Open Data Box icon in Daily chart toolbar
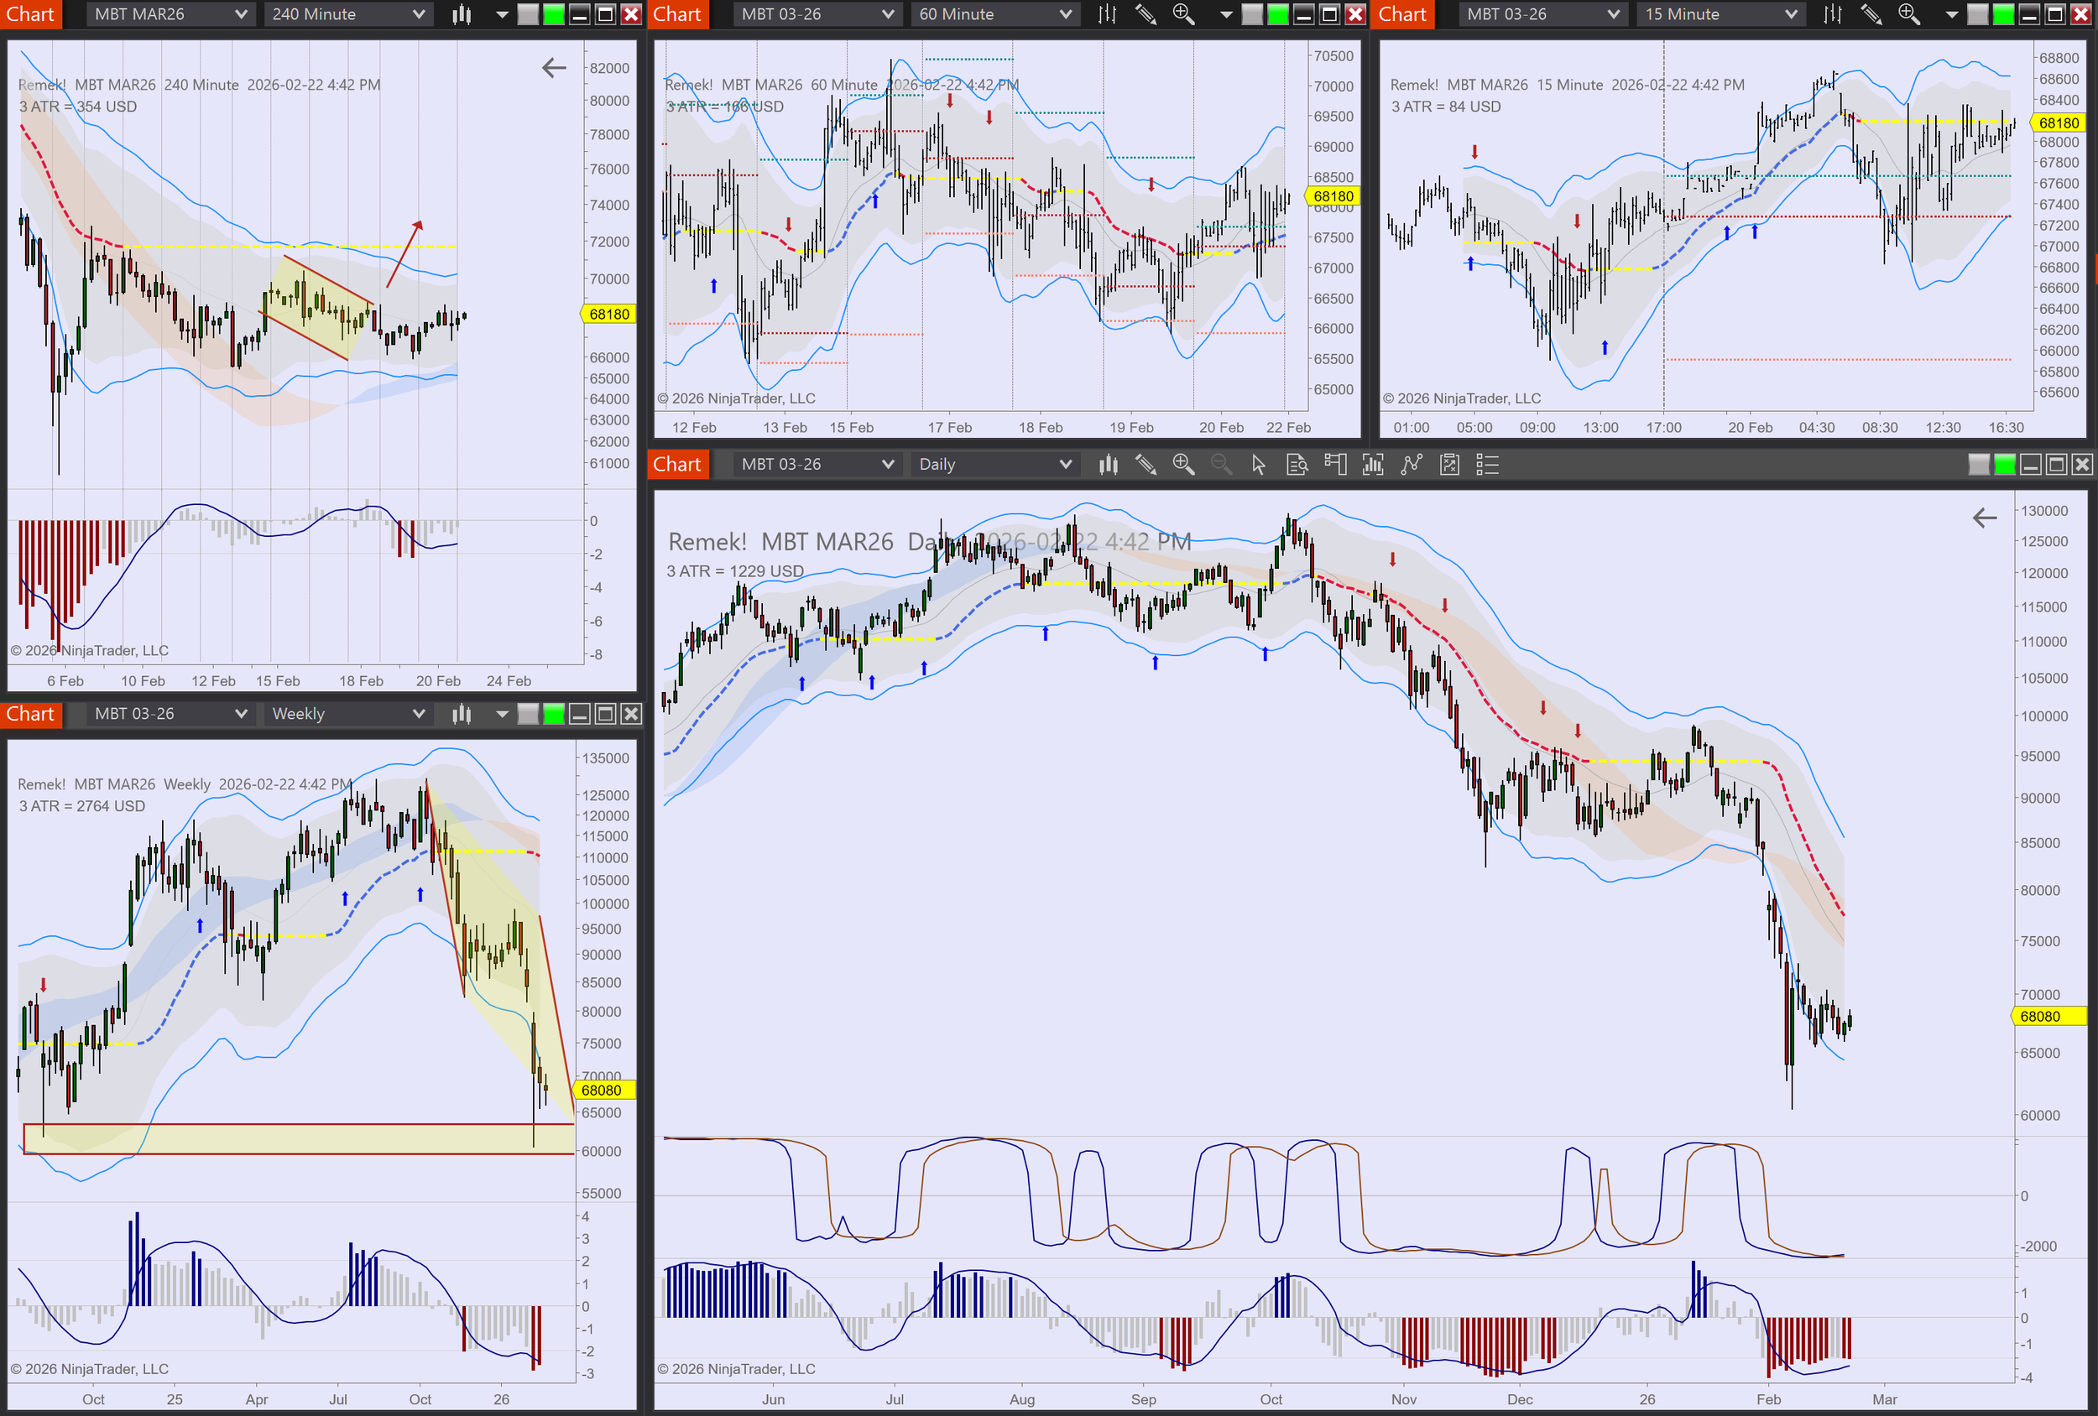 coord(1297,465)
